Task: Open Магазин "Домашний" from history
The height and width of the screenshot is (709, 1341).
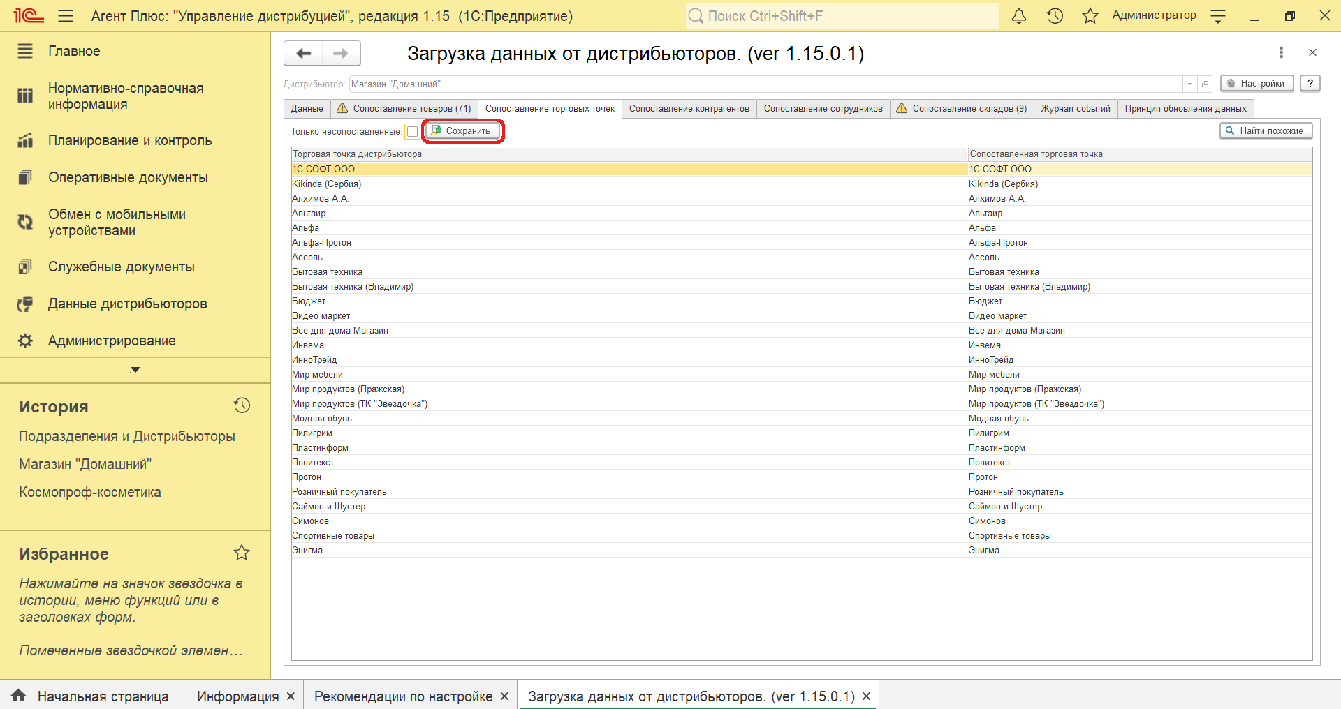Action: point(85,464)
